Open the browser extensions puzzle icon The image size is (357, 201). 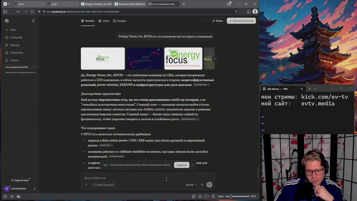click(249, 11)
